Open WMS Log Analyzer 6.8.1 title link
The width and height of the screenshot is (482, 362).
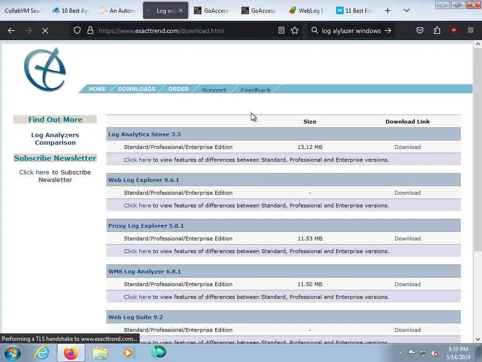coord(145,271)
